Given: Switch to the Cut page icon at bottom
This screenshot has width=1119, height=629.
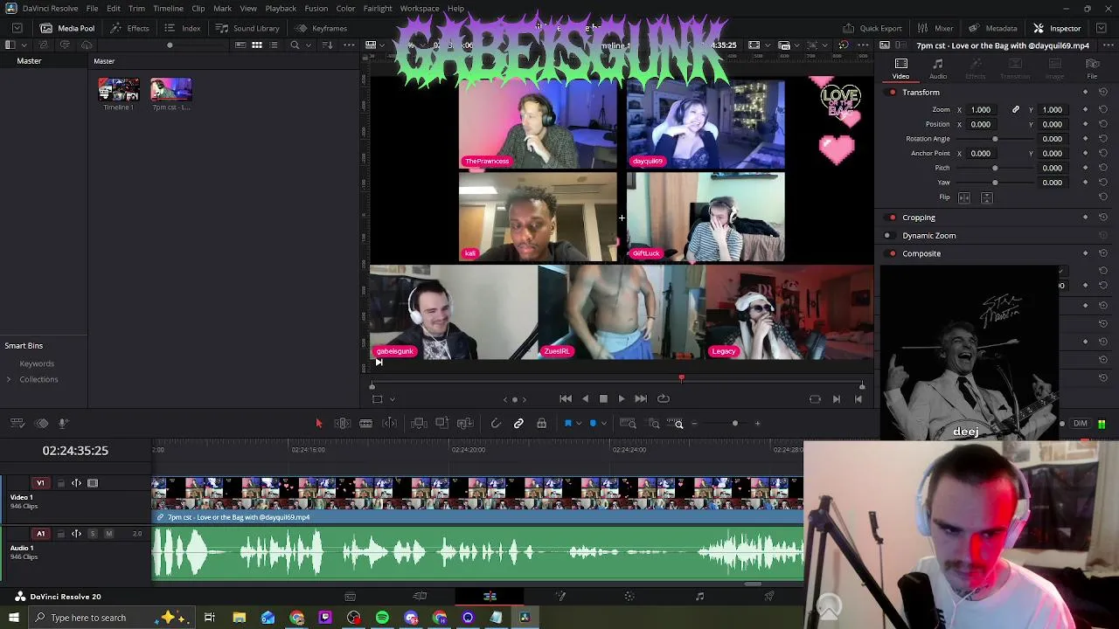Looking at the screenshot, I should pos(420,597).
